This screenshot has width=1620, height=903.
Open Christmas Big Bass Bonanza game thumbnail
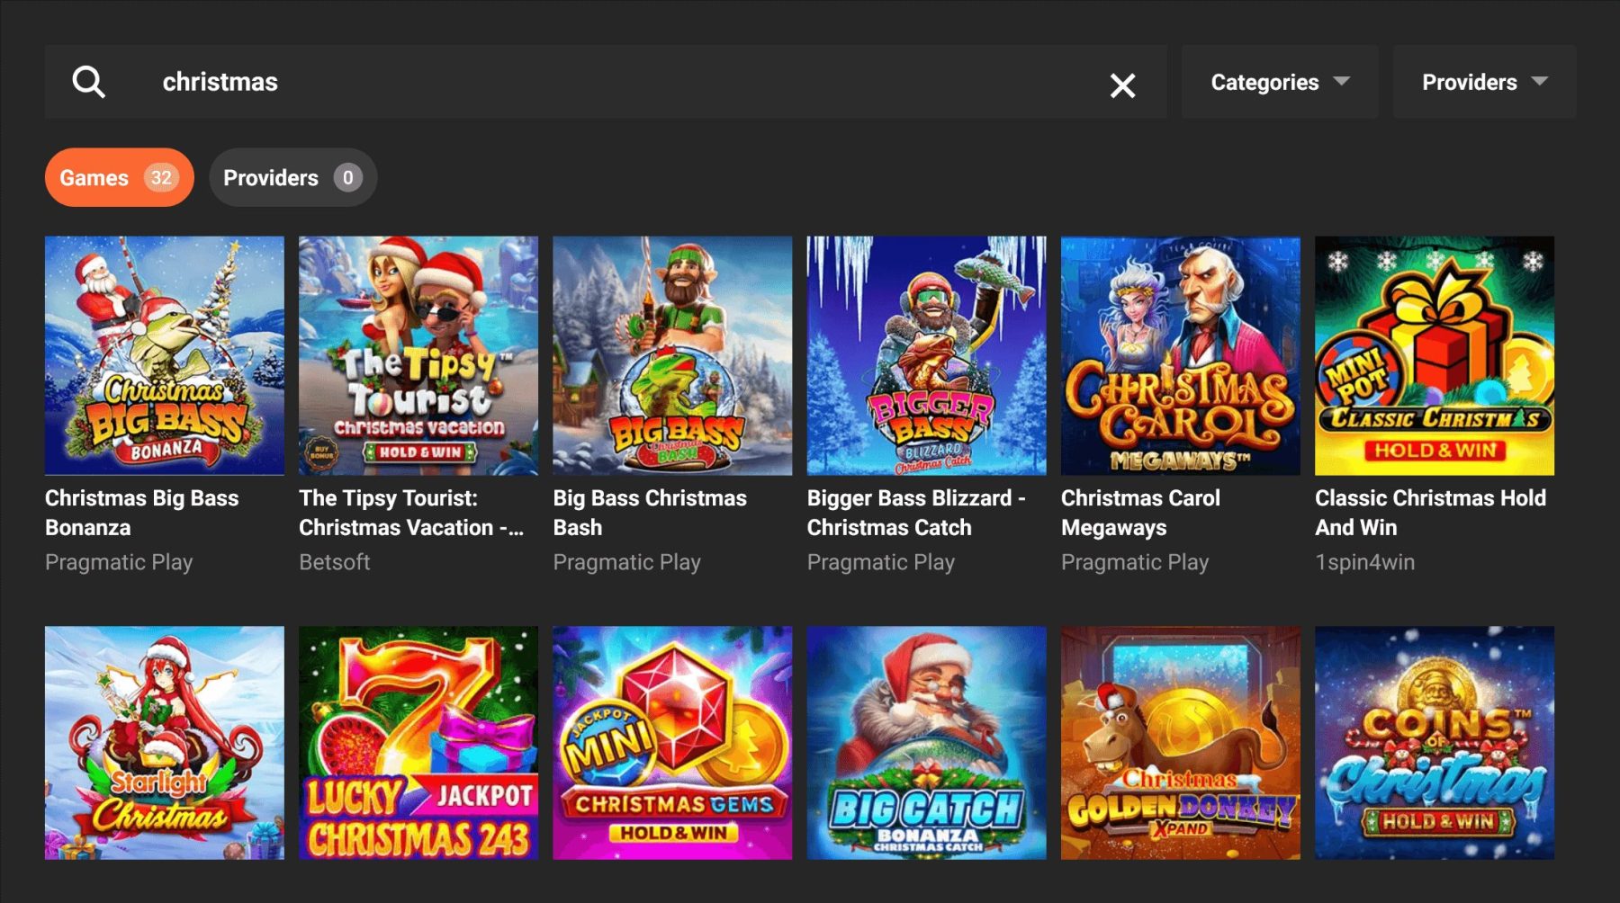(165, 355)
